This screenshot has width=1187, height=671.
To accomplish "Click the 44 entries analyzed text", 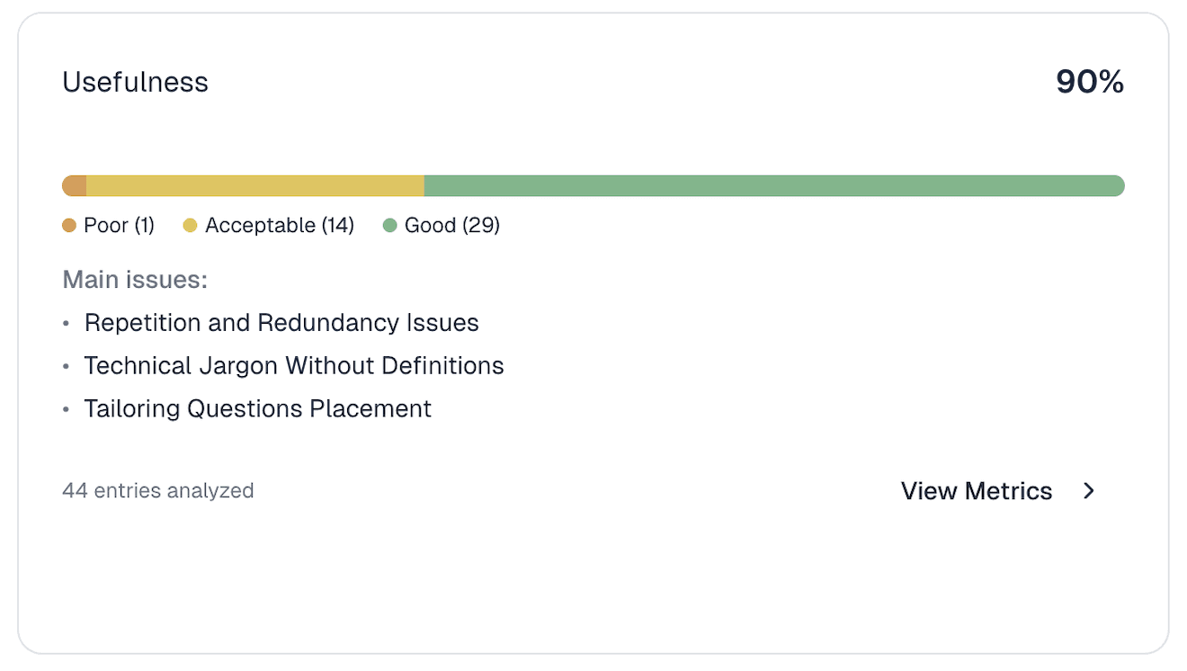I will (x=158, y=491).
